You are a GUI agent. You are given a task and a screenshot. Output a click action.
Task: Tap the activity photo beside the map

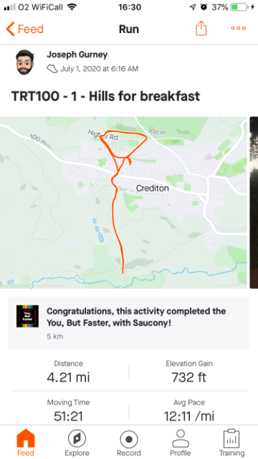tap(254, 202)
